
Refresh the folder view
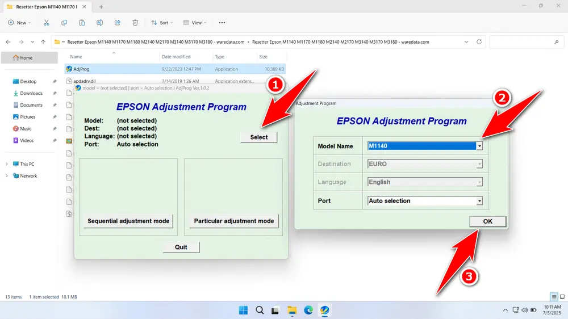[479, 41]
